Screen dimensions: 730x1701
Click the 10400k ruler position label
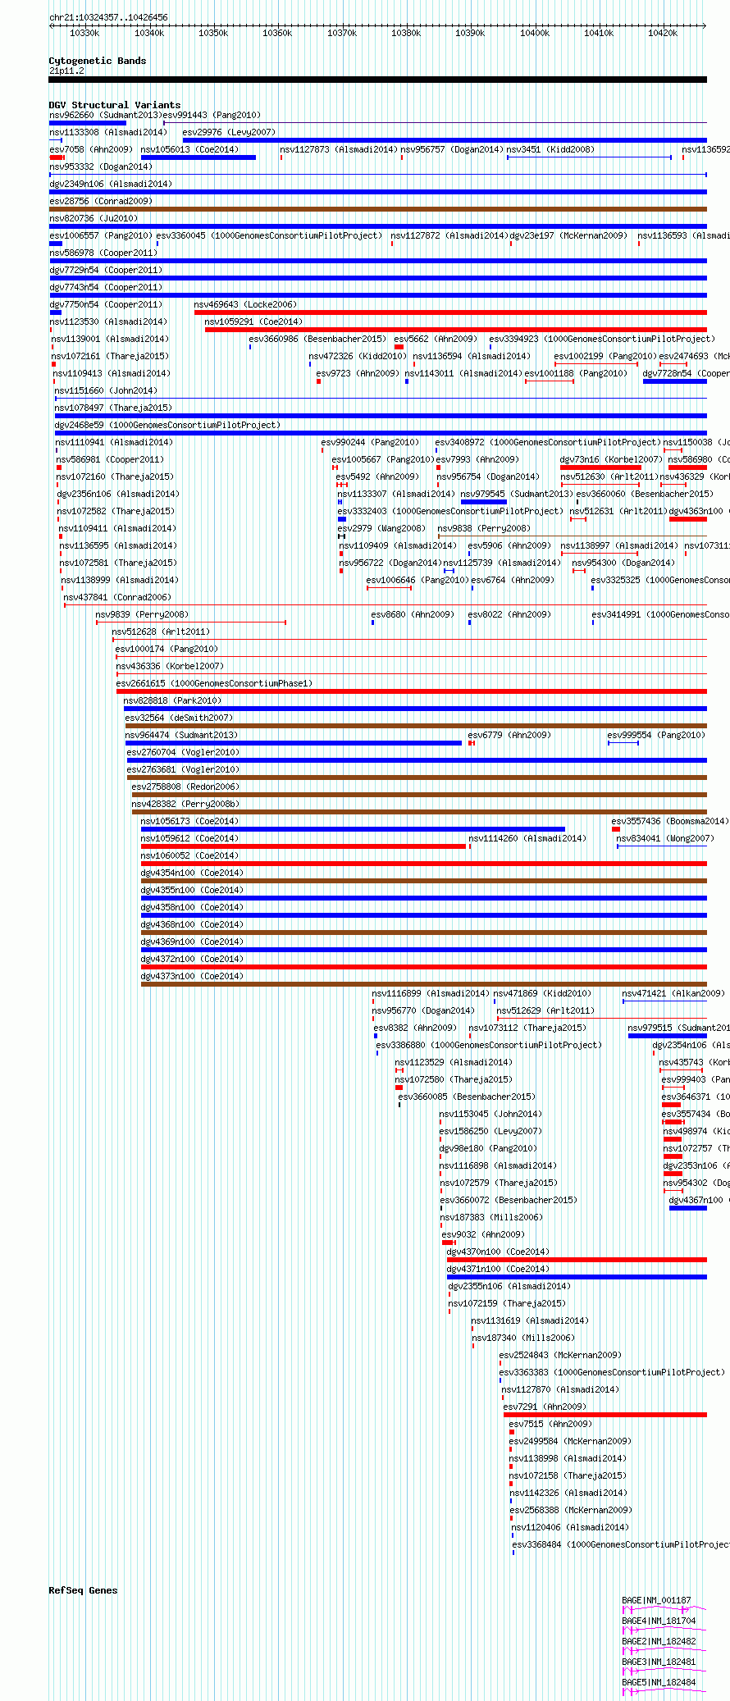coord(535,34)
